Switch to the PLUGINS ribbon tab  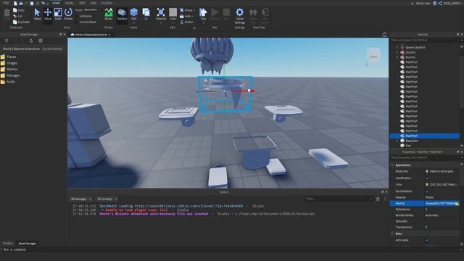coord(107,3)
